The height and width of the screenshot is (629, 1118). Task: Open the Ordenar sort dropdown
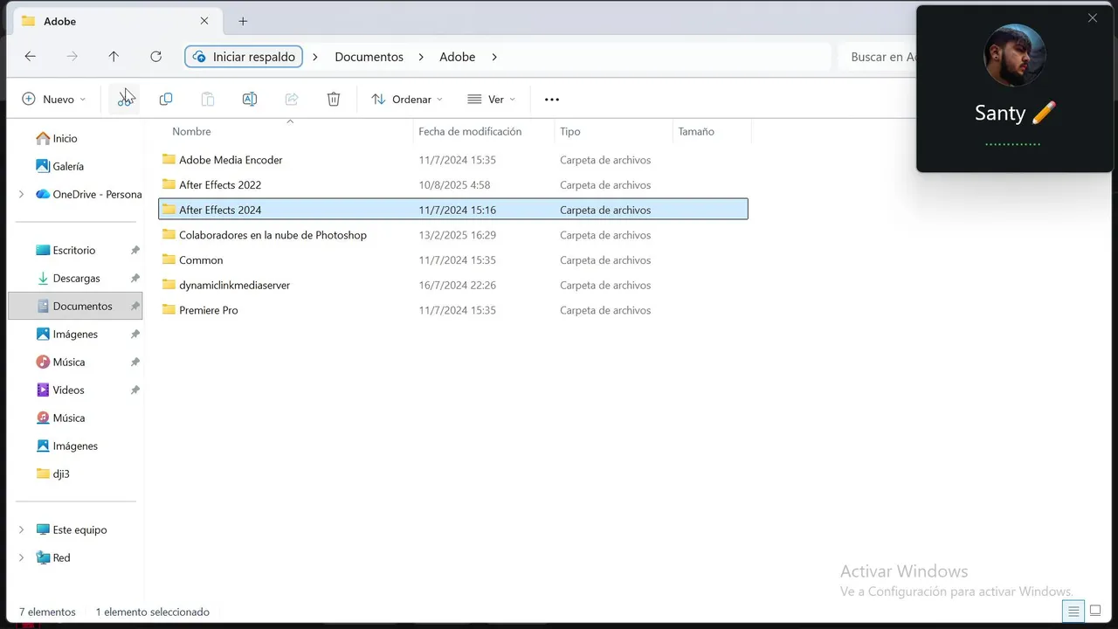pyautogui.click(x=407, y=100)
